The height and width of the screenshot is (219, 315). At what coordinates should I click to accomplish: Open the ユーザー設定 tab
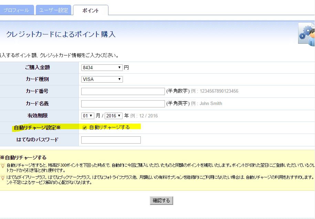[53, 10]
